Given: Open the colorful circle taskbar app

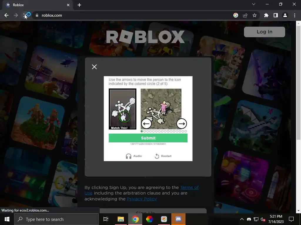Looking at the screenshot, I should [x=149, y=219].
